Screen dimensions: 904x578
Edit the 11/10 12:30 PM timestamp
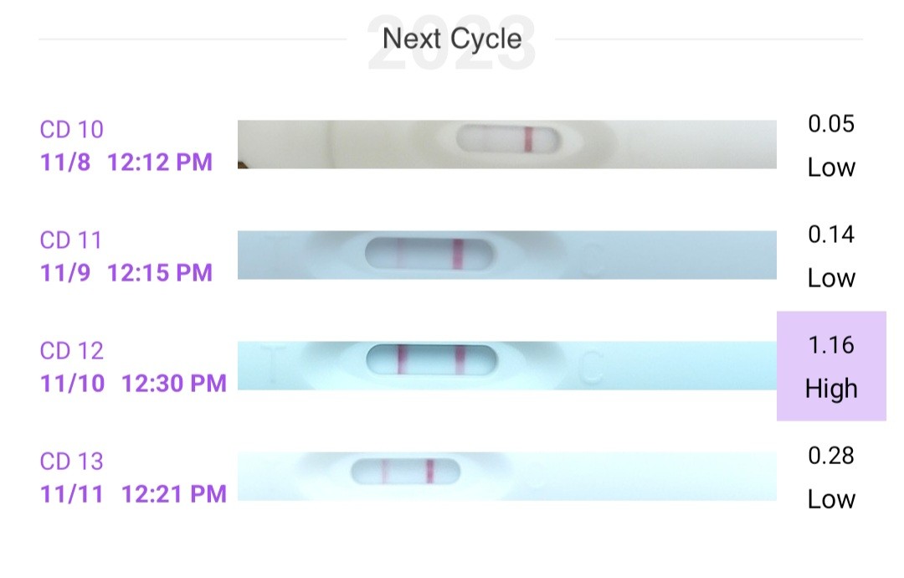click(133, 384)
